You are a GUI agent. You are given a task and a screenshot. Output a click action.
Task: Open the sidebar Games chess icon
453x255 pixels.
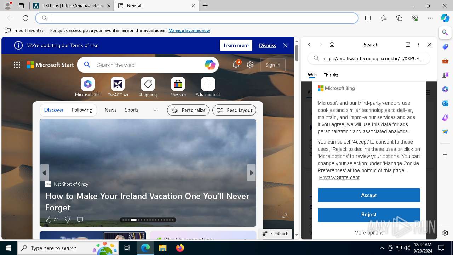(445, 75)
